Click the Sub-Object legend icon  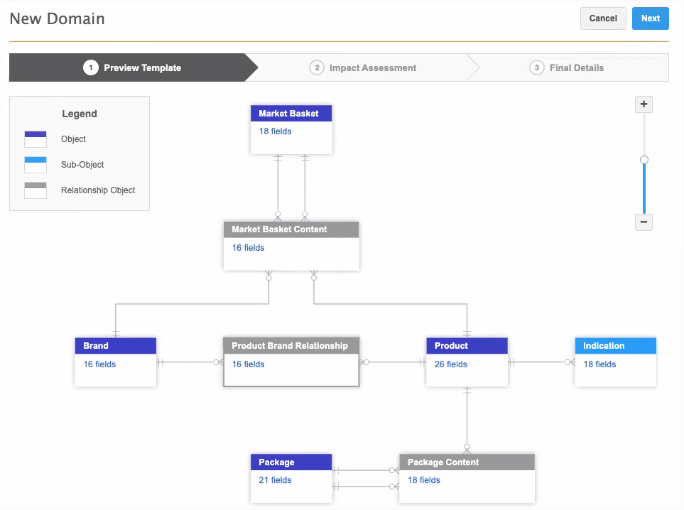pos(36,165)
